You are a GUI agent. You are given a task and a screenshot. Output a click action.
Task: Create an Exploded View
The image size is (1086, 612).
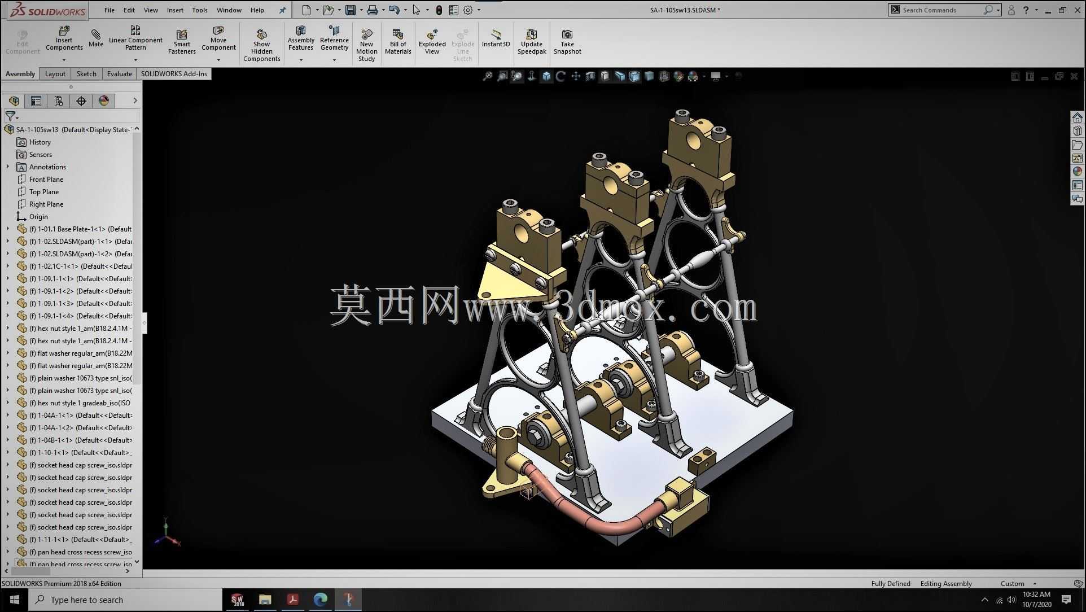point(432,42)
